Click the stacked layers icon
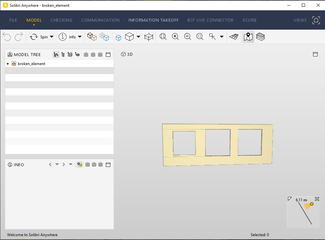 click(260, 37)
